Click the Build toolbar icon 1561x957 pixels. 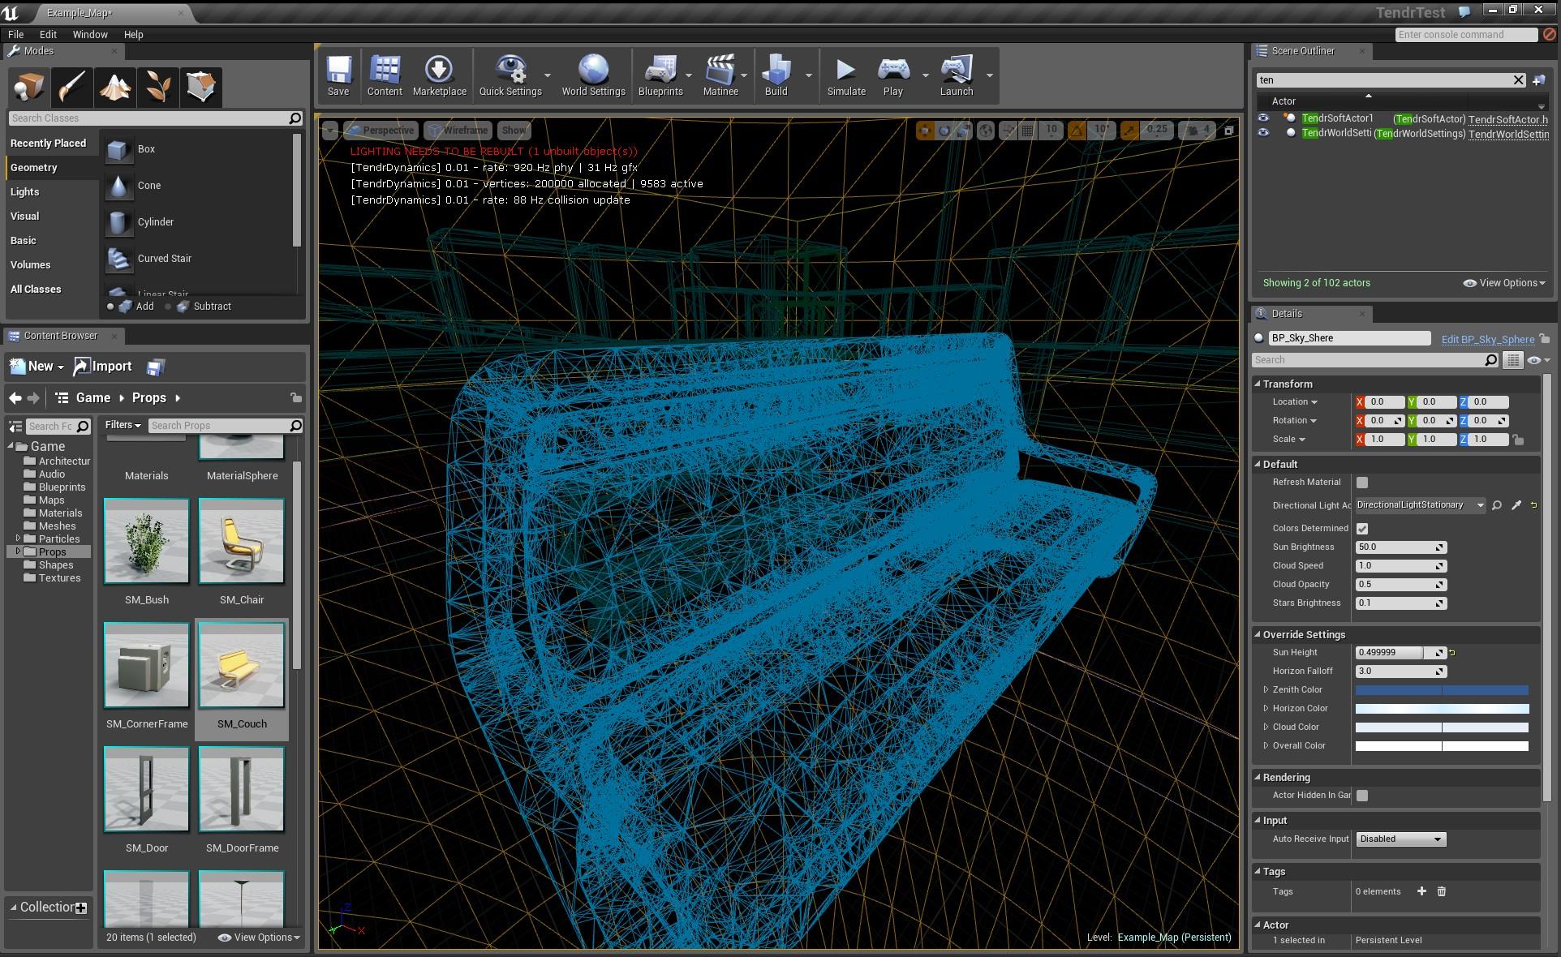point(776,75)
